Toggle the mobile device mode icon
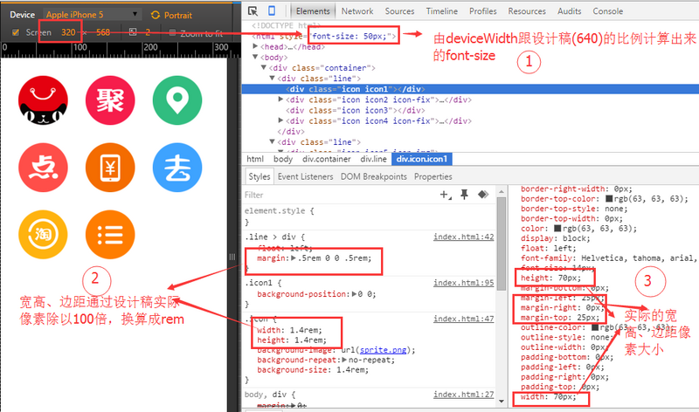The image size is (699, 412). 272,11
